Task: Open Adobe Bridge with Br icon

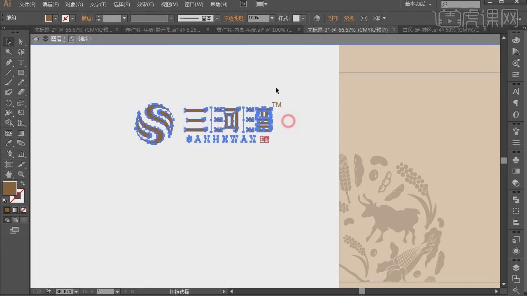Action: (x=243, y=4)
